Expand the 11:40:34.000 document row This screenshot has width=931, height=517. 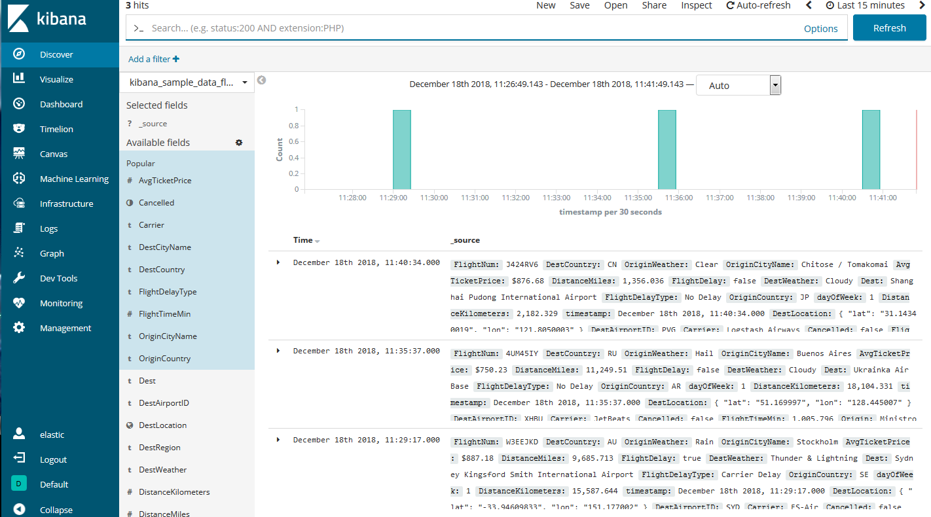pyautogui.click(x=278, y=262)
